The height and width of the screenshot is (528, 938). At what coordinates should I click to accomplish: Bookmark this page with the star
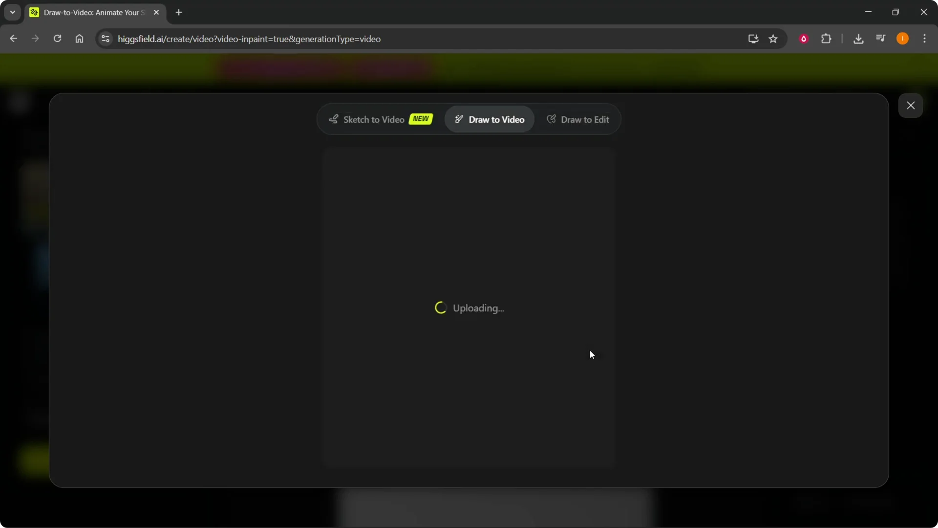coord(773,39)
